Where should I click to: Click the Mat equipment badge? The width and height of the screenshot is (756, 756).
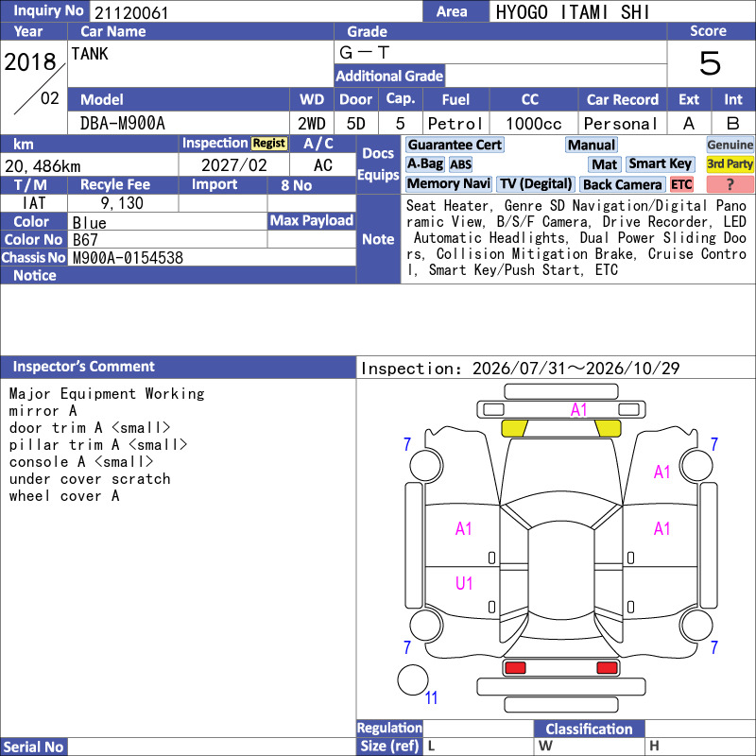click(x=604, y=164)
